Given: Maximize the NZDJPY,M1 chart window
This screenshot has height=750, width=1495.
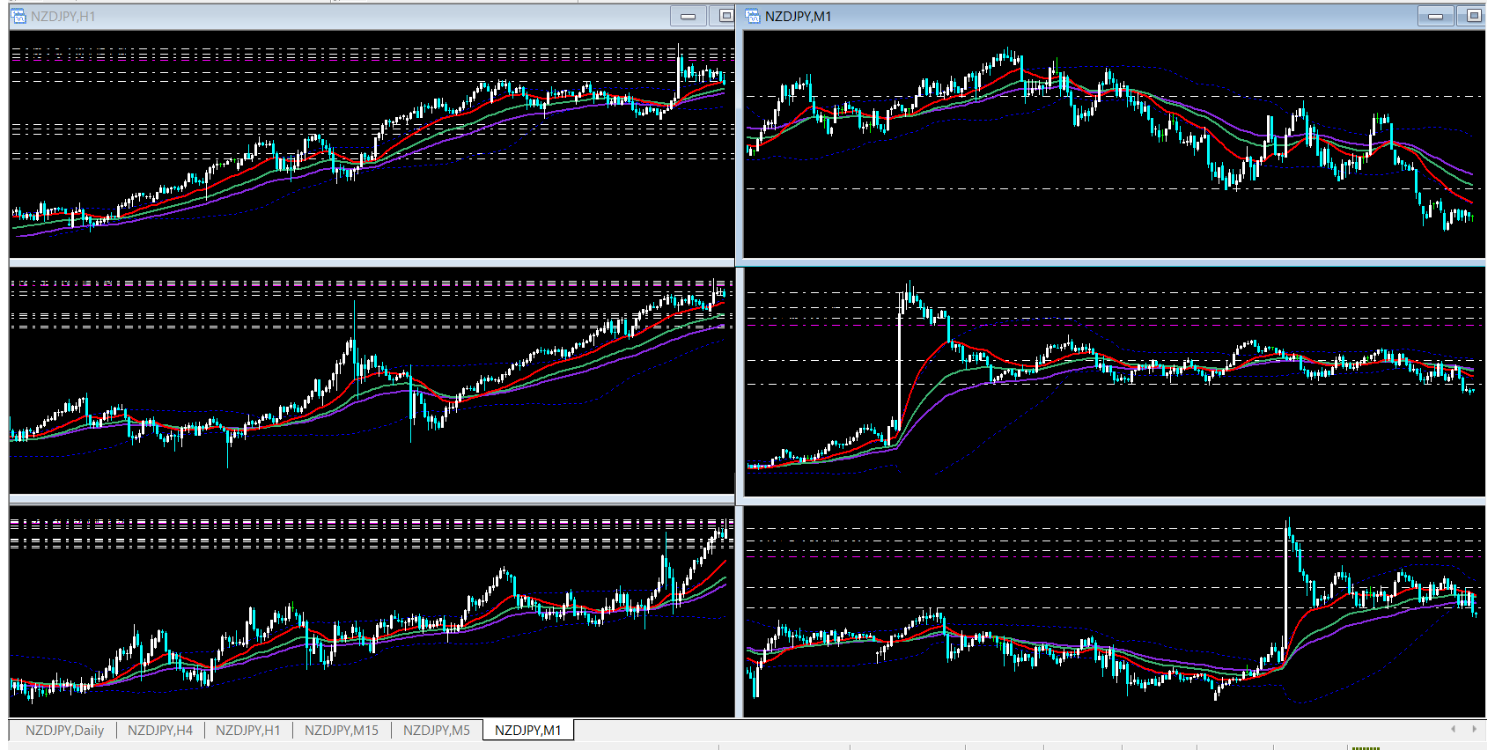Looking at the screenshot, I should pos(1472,16).
